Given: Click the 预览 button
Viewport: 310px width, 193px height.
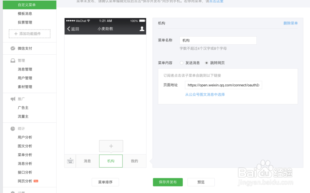Looking at the screenshot, I should click(201, 182).
